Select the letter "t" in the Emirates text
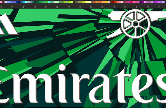 point(123,86)
